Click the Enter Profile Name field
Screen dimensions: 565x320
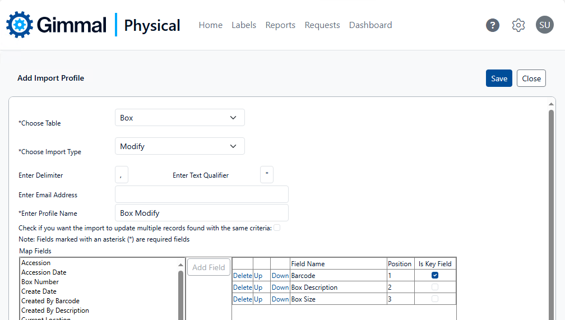coord(202,213)
